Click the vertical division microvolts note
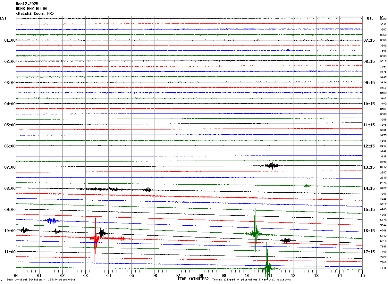This screenshot has height=284, width=388. [x=41, y=280]
